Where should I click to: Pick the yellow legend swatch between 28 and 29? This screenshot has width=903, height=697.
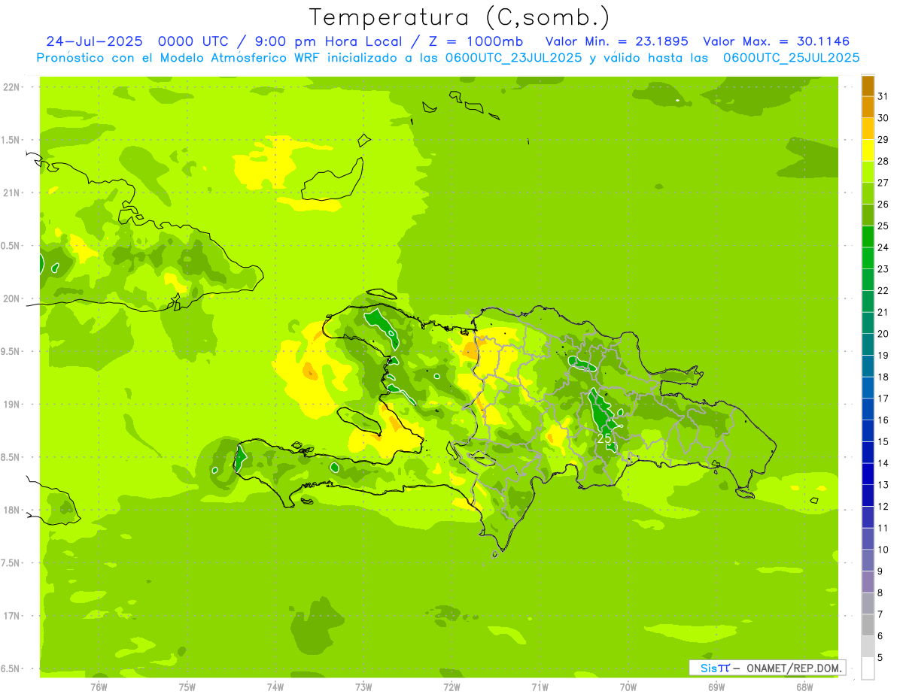tap(868, 150)
